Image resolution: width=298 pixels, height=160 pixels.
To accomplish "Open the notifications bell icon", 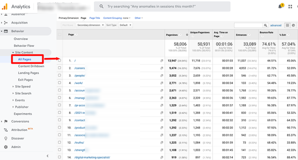I will [x=280, y=6].
